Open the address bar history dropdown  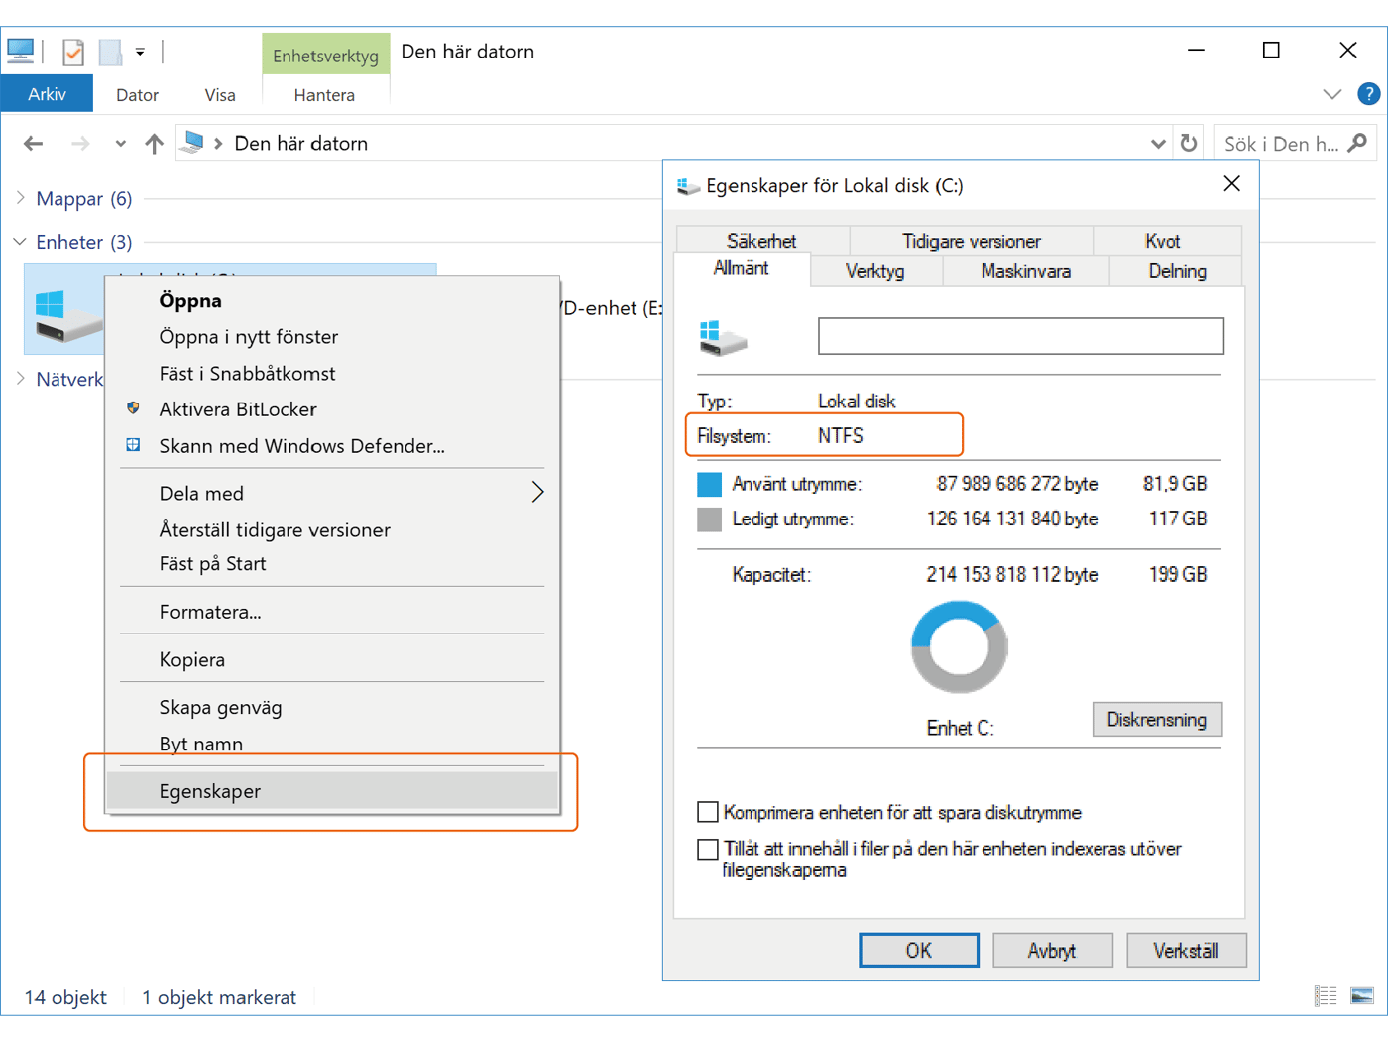1157,144
